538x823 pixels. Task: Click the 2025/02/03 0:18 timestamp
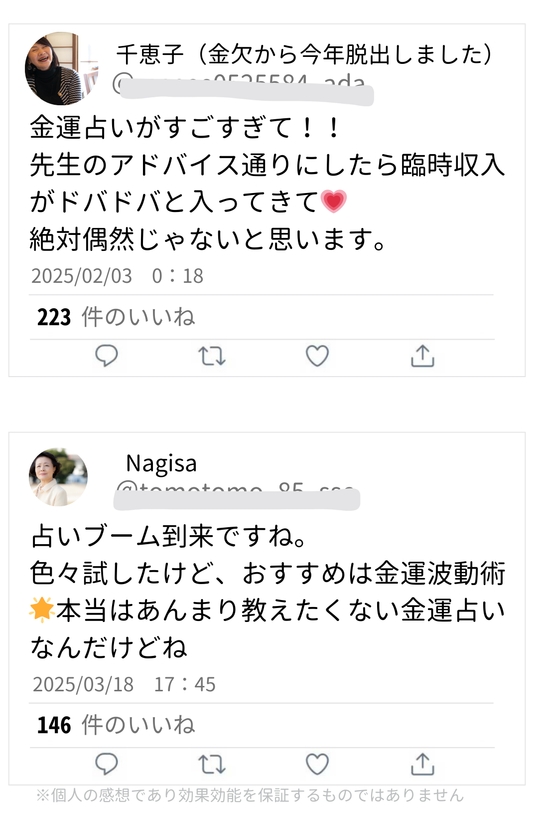click(x=117, y=276)
